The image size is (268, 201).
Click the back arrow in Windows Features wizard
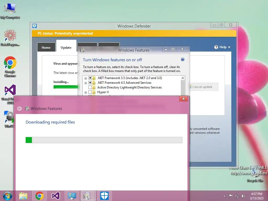[x=19, y=109]
